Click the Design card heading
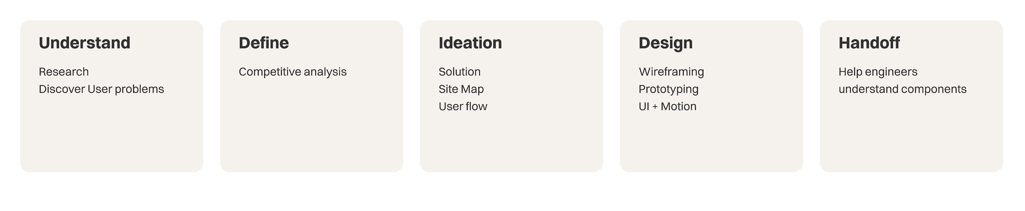This screenshot has width=1025, height=211. pos(665,43)
